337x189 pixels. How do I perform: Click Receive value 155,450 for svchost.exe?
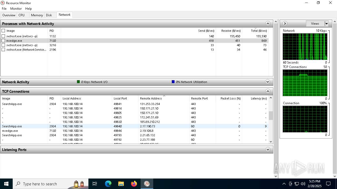coord(235,36)
